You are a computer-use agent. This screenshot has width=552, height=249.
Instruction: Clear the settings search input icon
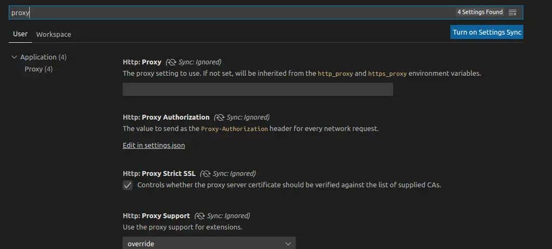click(513, 12)
